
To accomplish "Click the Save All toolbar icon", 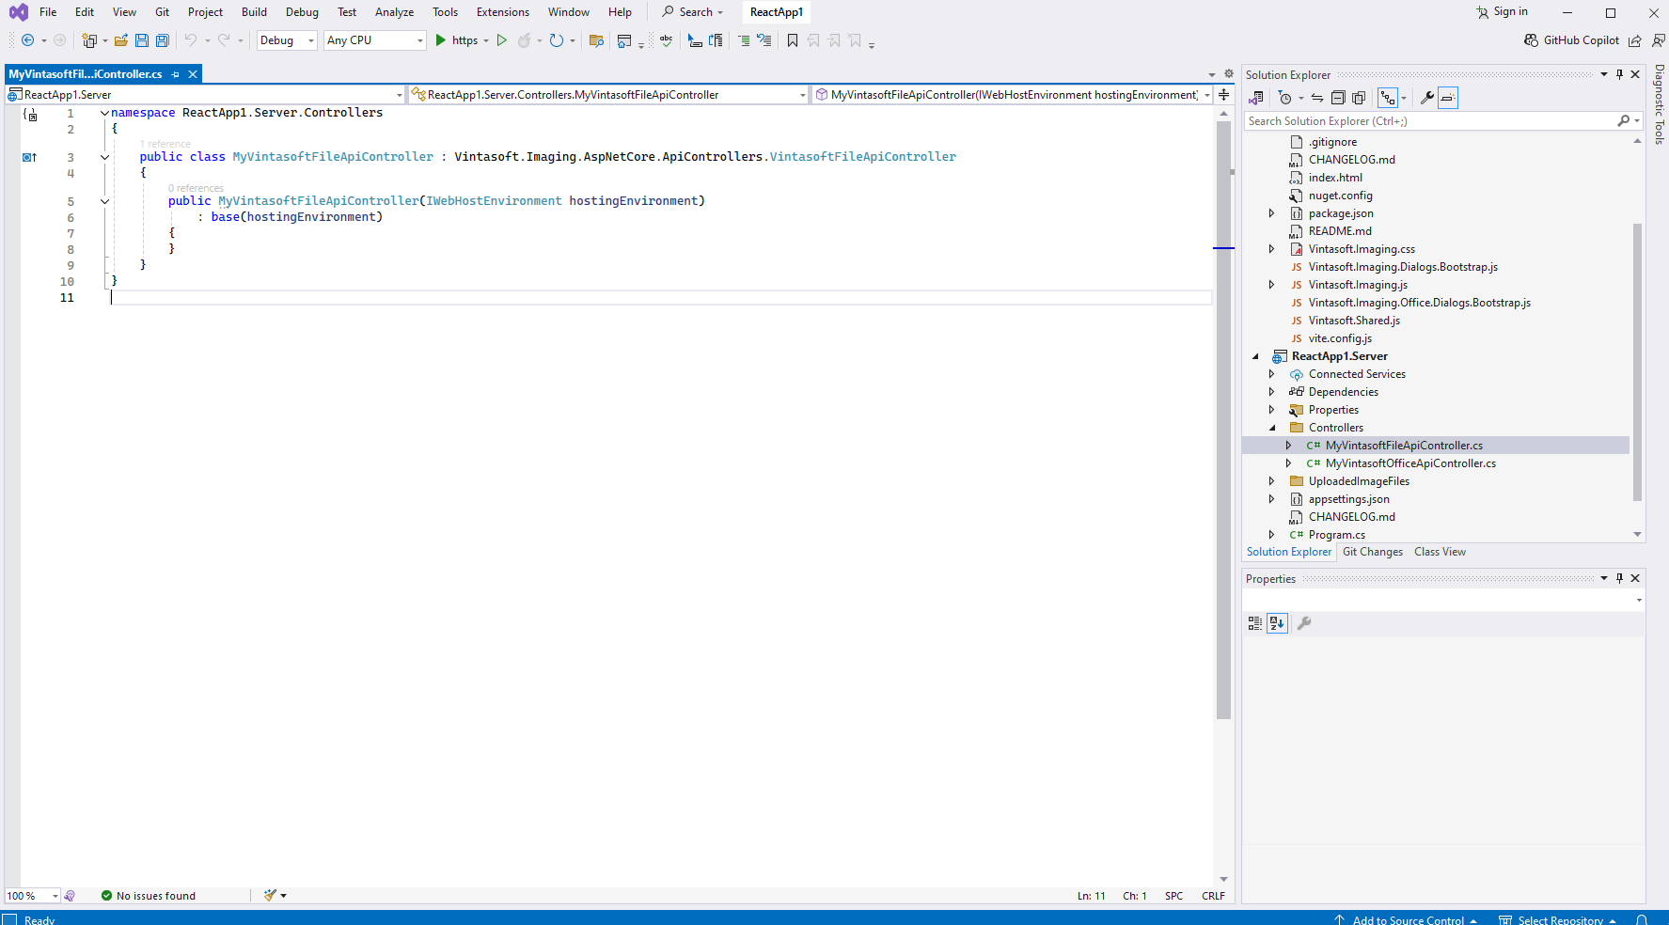I will pyautogui.click(x=162, y=40).
